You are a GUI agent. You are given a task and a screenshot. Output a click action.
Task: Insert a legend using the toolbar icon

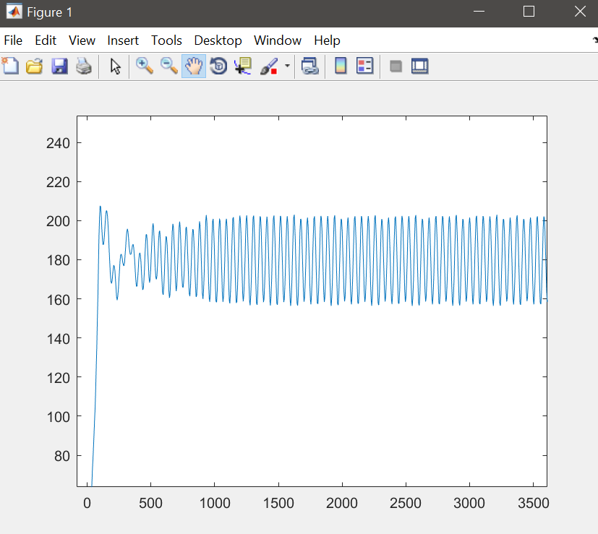[365, 66]
